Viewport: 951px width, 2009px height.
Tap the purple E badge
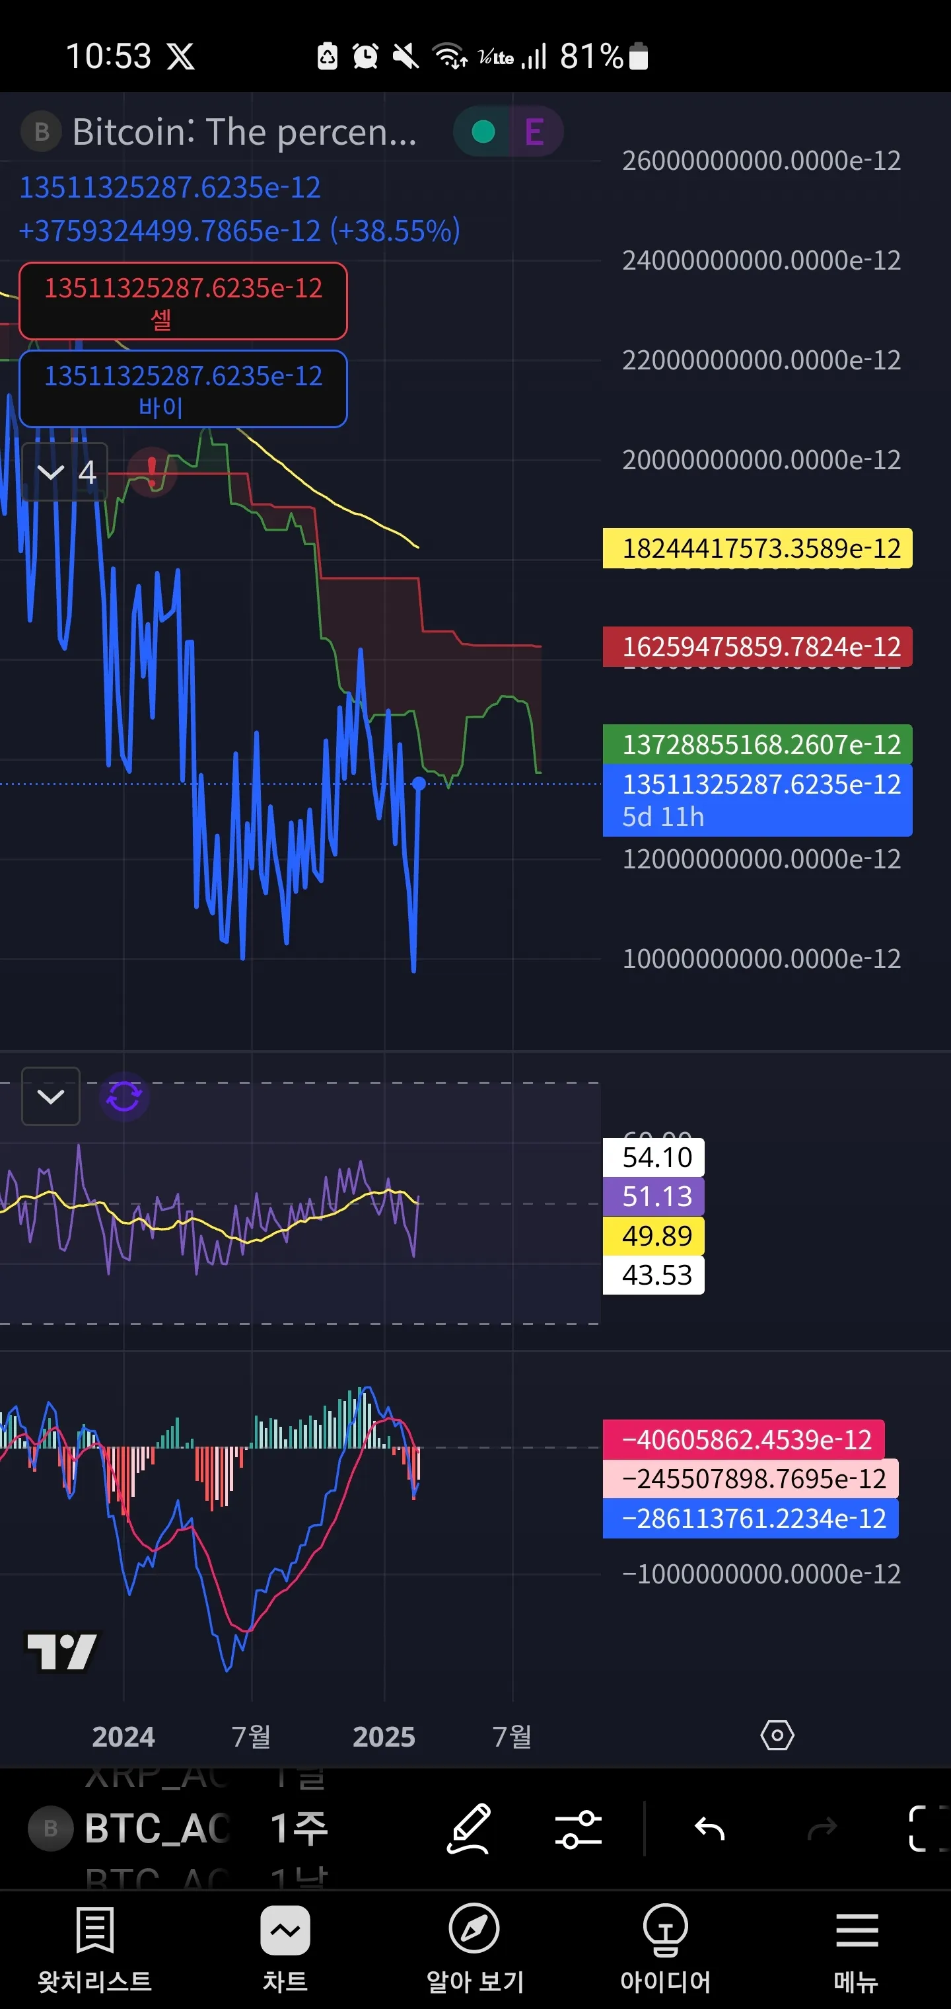point(535,132)
